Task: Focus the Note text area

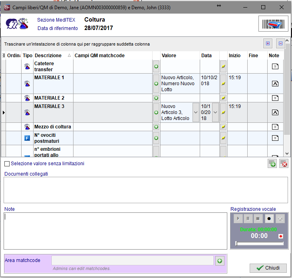Action: pos(115,231)
